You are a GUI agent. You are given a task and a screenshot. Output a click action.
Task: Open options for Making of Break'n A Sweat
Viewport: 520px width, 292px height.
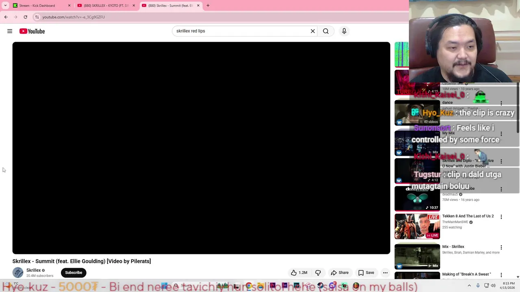501,275
